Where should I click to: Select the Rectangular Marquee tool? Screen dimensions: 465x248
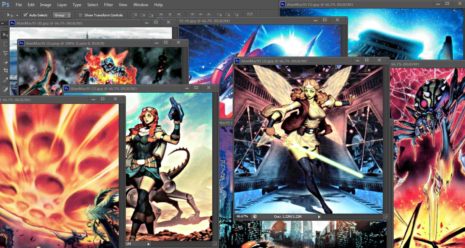click(4, 44)
